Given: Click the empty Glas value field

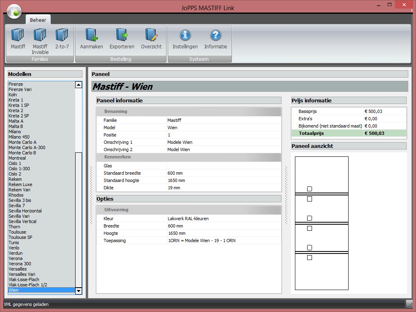Looking at the screenshot, I should tap(224, 166).
